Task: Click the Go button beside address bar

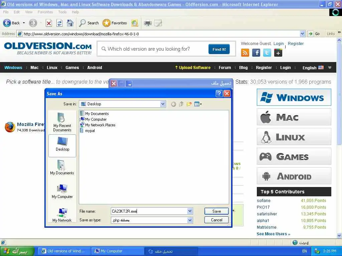Action: 314,34
